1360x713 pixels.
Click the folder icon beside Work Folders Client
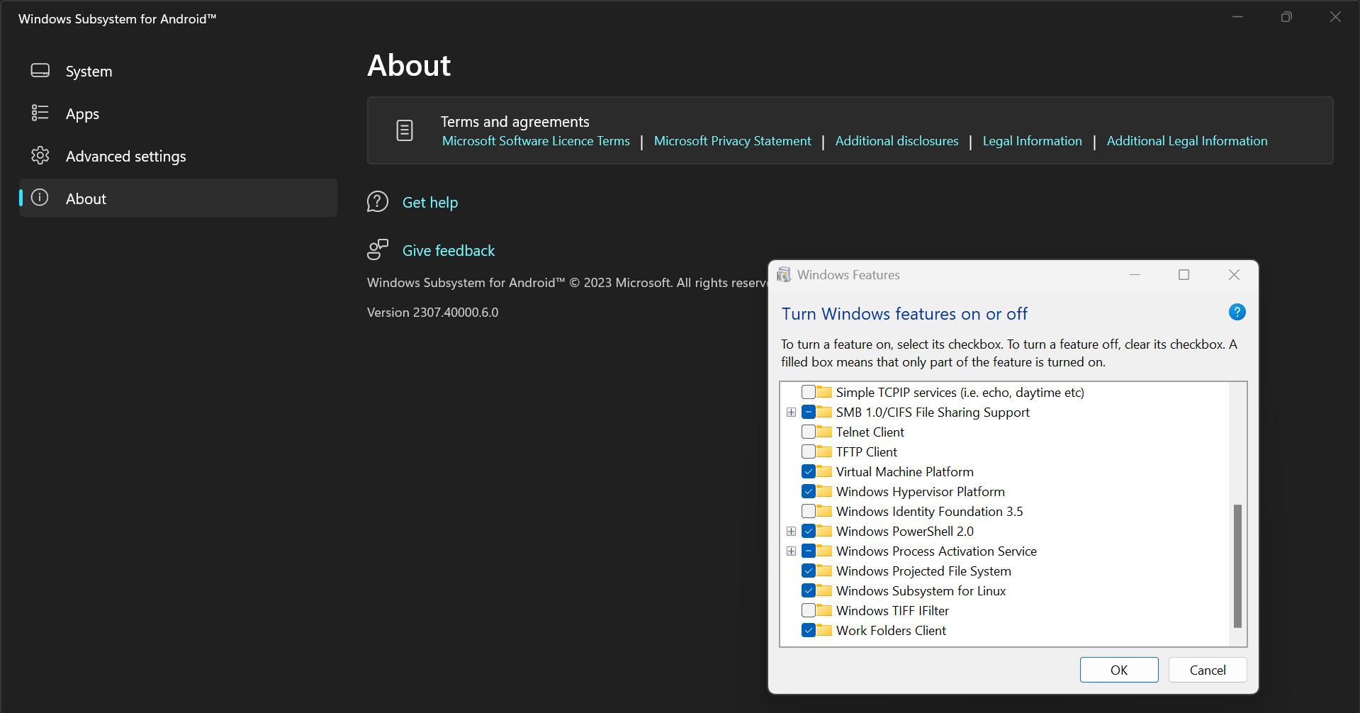click(x=824, y=630)
